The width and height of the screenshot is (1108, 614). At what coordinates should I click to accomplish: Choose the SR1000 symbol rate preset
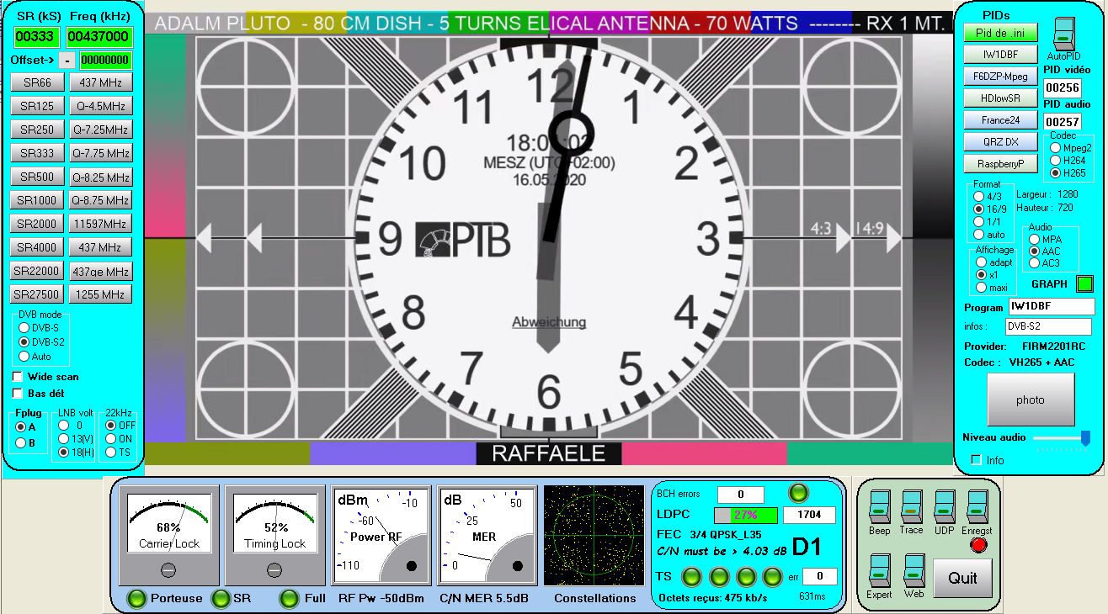point(36,200)
